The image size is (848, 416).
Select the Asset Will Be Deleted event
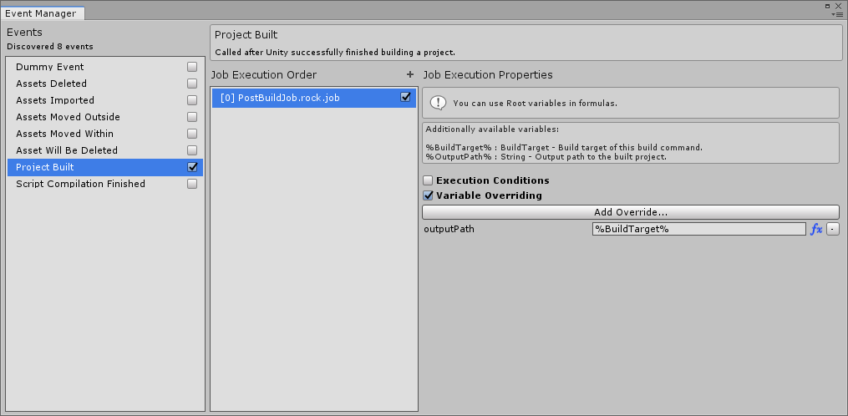pyautogui.click(x=67, y=150)
